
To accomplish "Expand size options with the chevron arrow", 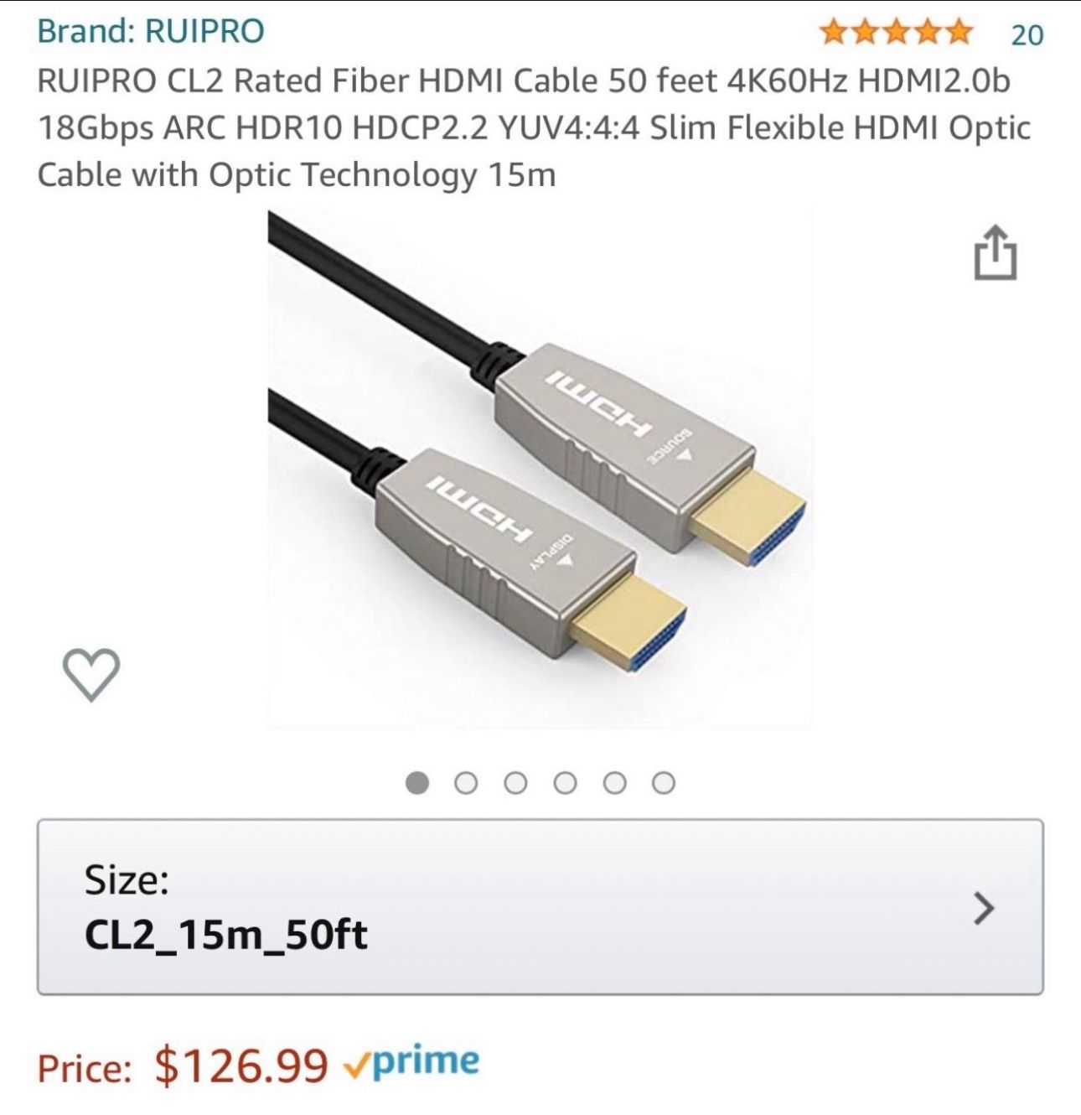I will pyautogui.click(x=984, y=907).
